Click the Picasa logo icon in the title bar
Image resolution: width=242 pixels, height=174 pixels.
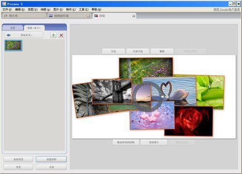point(4,4)
